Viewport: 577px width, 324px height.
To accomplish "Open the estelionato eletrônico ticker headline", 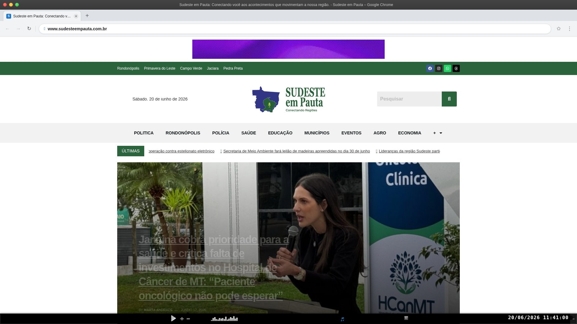I will [x=182, y=151].
